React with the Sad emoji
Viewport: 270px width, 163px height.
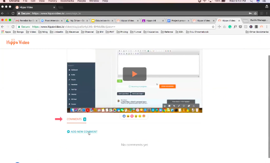coord(140,116)
